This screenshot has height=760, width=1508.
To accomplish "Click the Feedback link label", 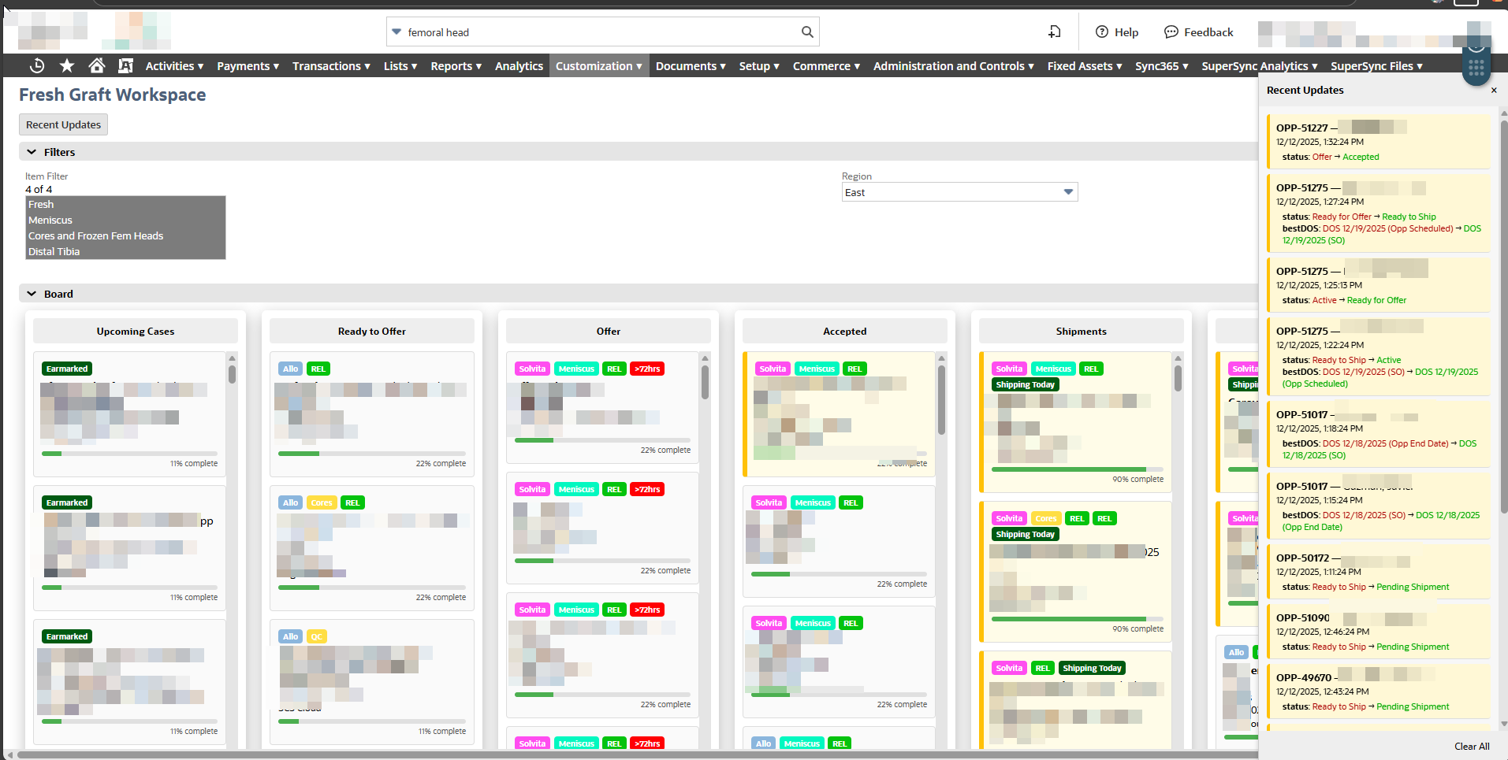I will (1208, 32).
